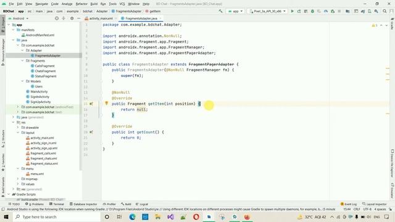The image size is (395, 222).
Task: Open the Build menu
Action: pos(94,4)
